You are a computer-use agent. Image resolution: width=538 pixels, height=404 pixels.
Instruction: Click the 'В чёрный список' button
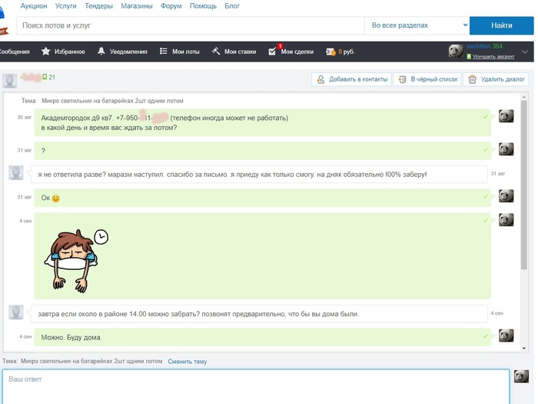click(427, 79)
